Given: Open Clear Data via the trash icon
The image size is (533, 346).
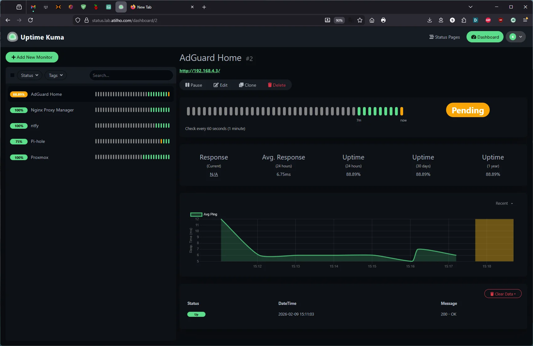Looking at the screenshot, I should point(492,294).
